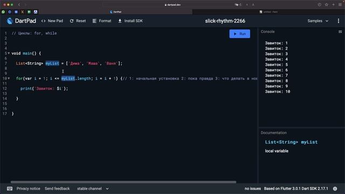This screenshot has height=194, width=345.
Task: Reset the pad code
Action: [78, 21]
